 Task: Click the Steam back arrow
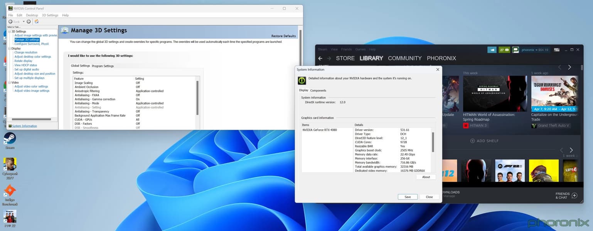[320, 59]
